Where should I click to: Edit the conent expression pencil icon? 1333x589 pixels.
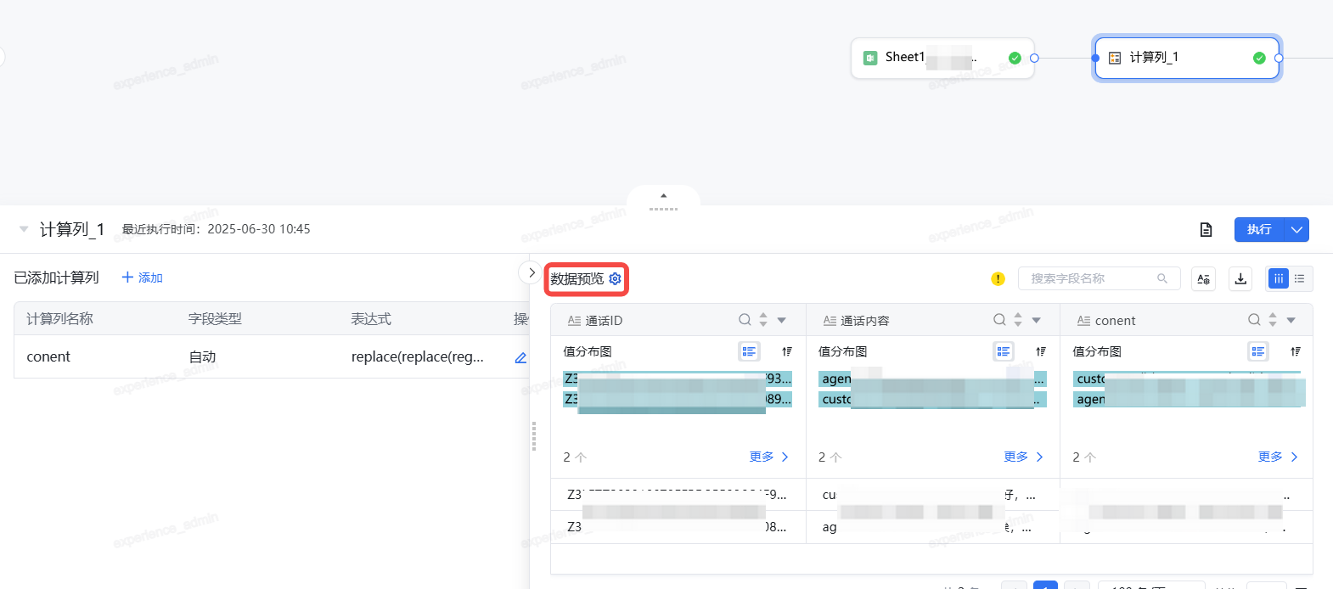(x=520, y=357)
